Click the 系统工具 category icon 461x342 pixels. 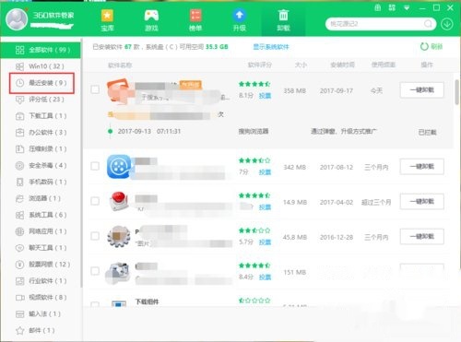tap(19, 215)
